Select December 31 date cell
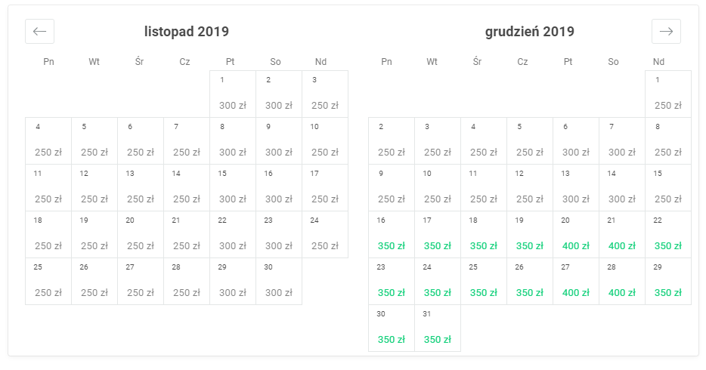This screenshot has width=706, height=370. coord(438,328)
